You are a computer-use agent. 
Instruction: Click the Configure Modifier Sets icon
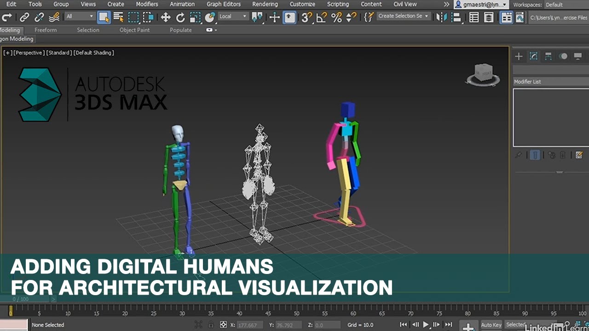pyautogui.click(x=579, y=155)
